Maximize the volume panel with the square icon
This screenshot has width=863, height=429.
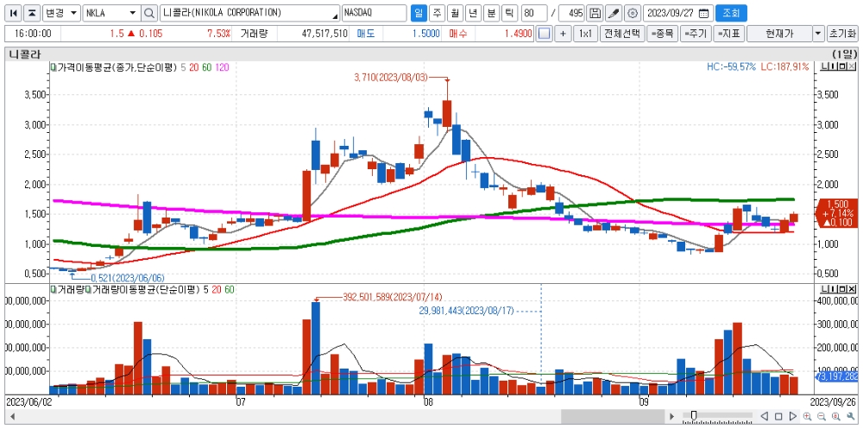tap(841, 288)
